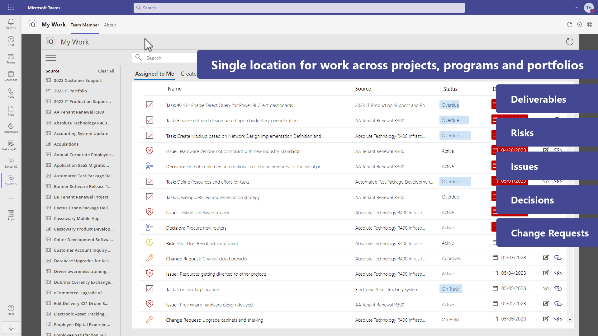Filter by Accounting System Update source
Screen dimensions: 598x336
coord(81,133)
